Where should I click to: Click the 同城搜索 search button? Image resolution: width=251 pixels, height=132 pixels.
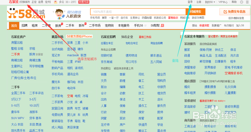pos(196,12)
